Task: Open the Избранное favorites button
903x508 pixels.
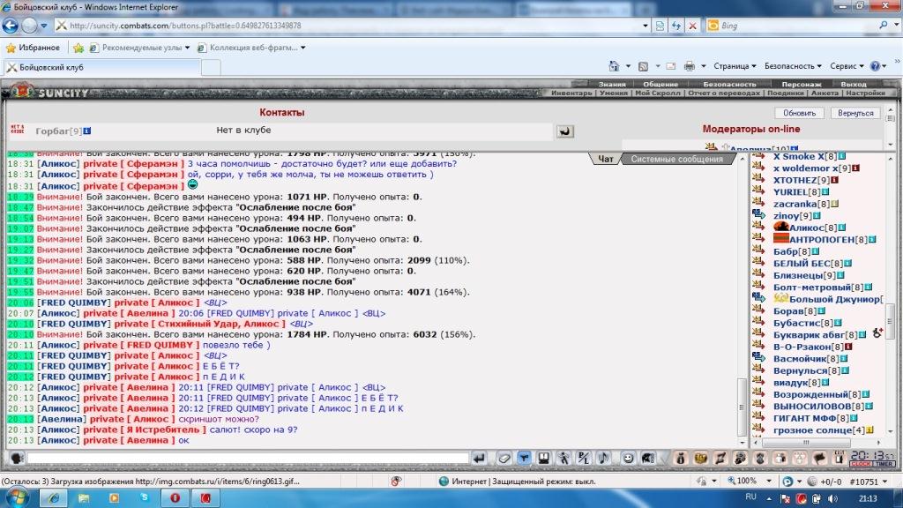Action: 33,48
